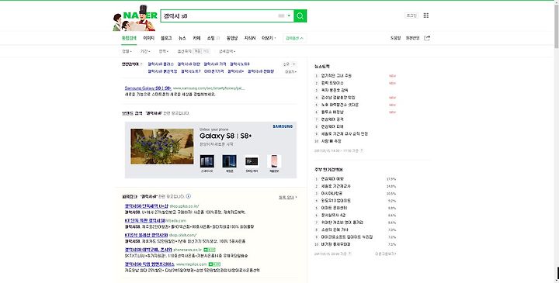Switch to the 쇼핑 tab
The height and width of the screenshot is (283, 559).
click(x=210, y=38)
